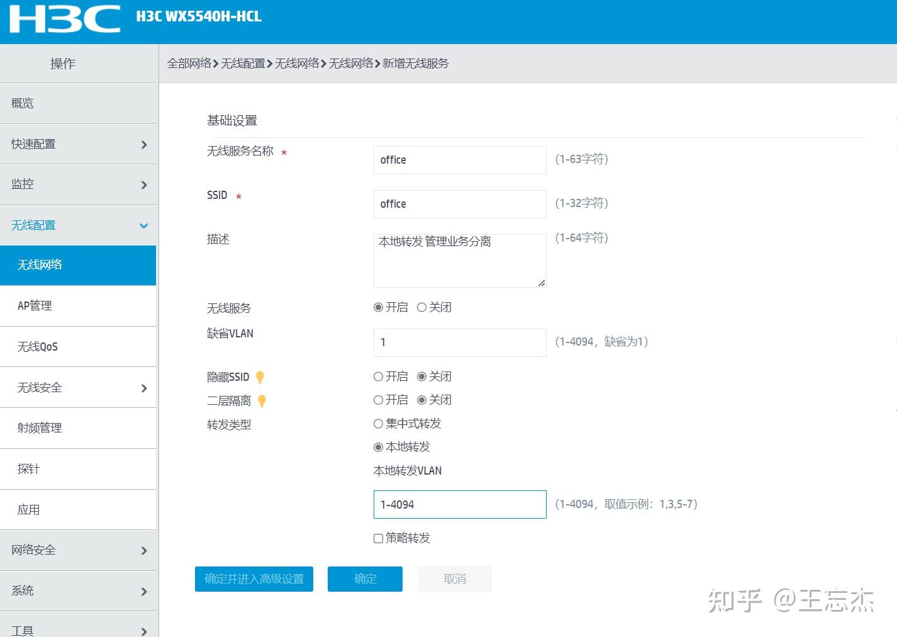Enable 二层隔离 with the 开启 option
897x637 pixels.
coord(378,400)
